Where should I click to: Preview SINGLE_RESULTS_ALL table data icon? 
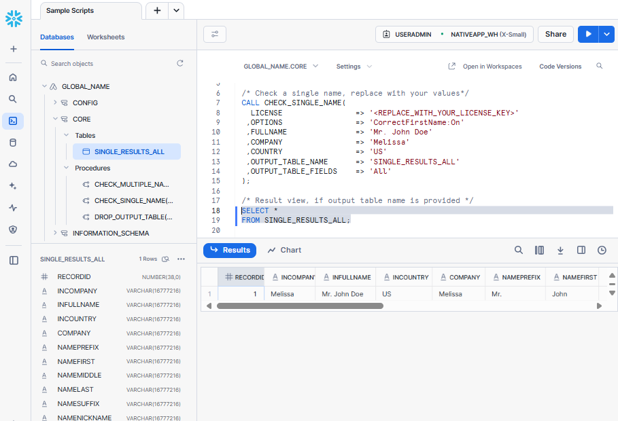pos(166,259)
